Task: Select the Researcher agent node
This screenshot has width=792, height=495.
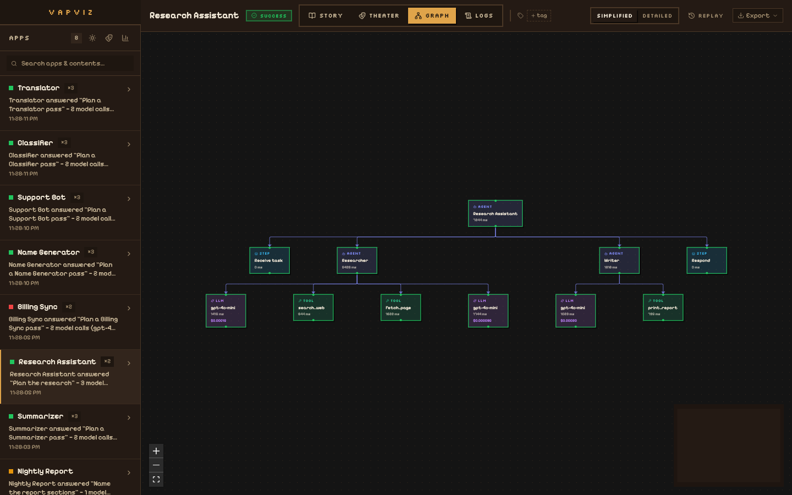Action: [x=357, y=260]
